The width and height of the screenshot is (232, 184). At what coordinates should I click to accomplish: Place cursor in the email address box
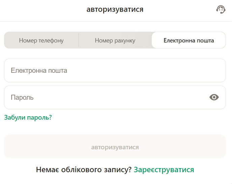pyautogui.click(x=115, y=70)
